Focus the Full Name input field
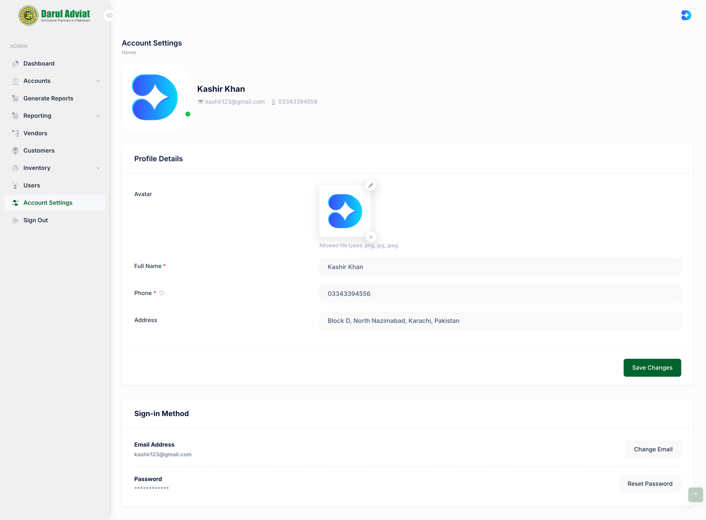706x520 pixels. [x=500, y=267]
